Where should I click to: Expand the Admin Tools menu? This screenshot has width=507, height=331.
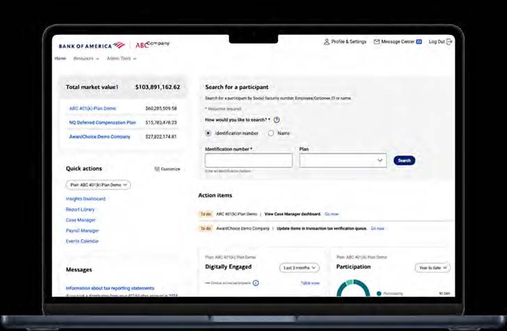[122, 59]
